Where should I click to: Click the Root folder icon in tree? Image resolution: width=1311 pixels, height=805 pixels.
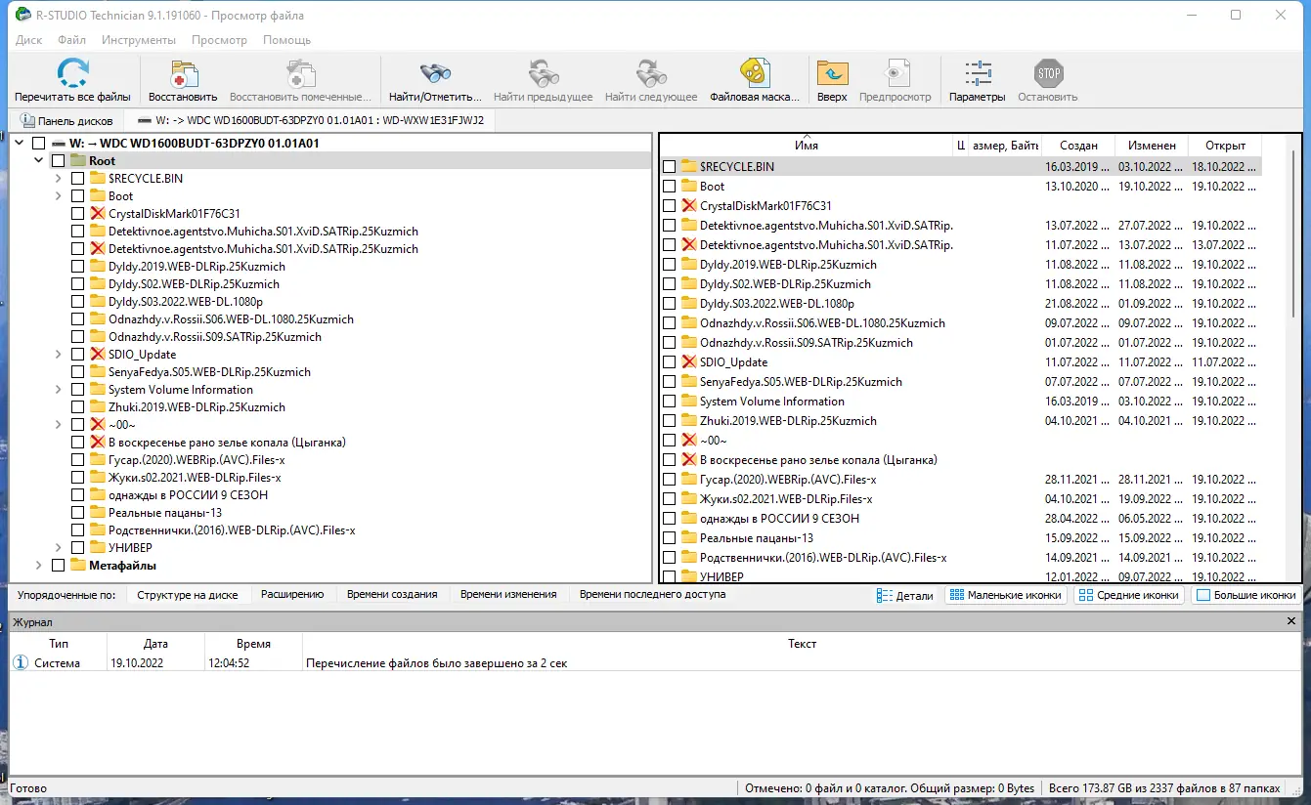pyautogui.click(x=77, y=161)
